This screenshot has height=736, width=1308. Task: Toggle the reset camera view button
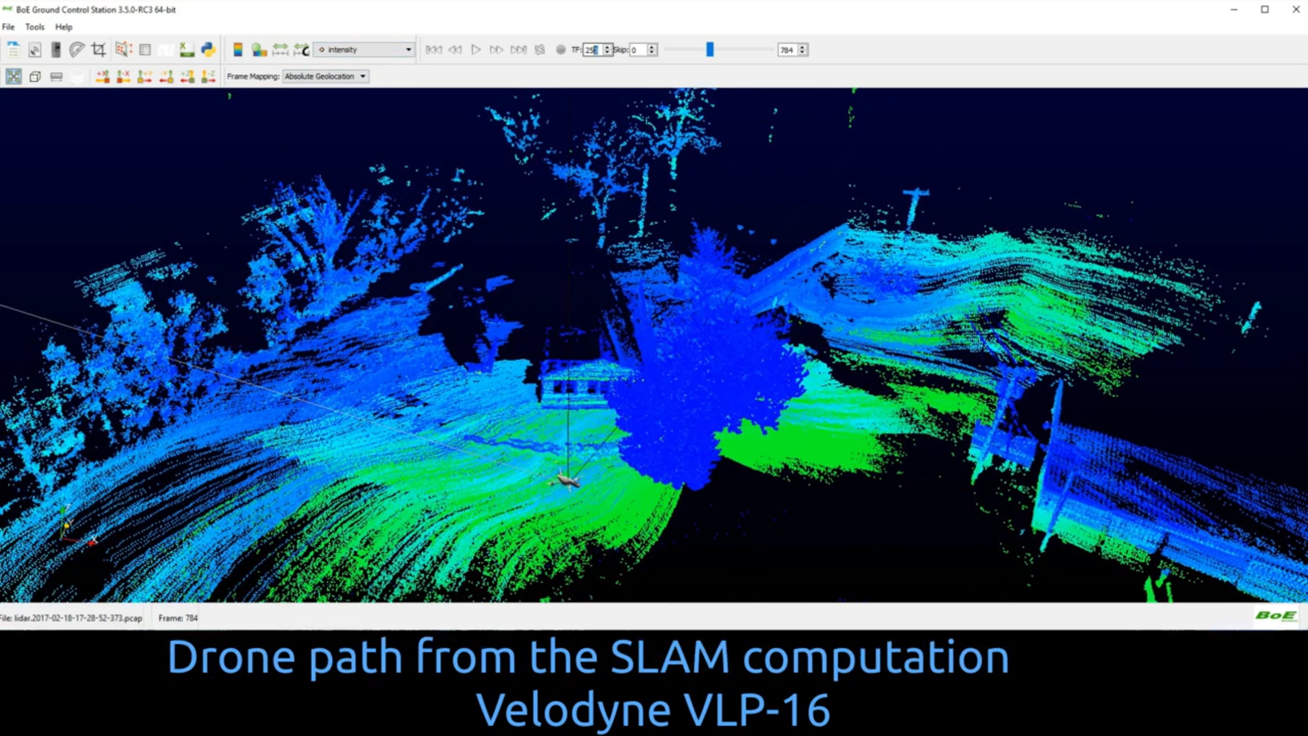pyautogui.click(x=14, y=76)
